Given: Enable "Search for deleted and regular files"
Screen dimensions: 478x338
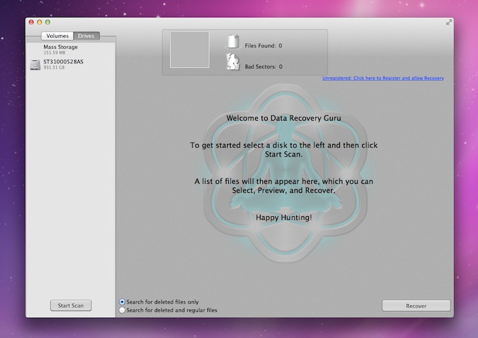Looking at the screenshot, I should 122,311.
